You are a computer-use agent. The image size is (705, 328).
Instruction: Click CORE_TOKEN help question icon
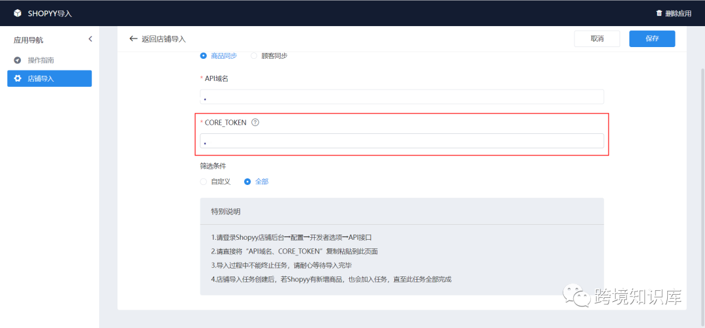point(255,122)
